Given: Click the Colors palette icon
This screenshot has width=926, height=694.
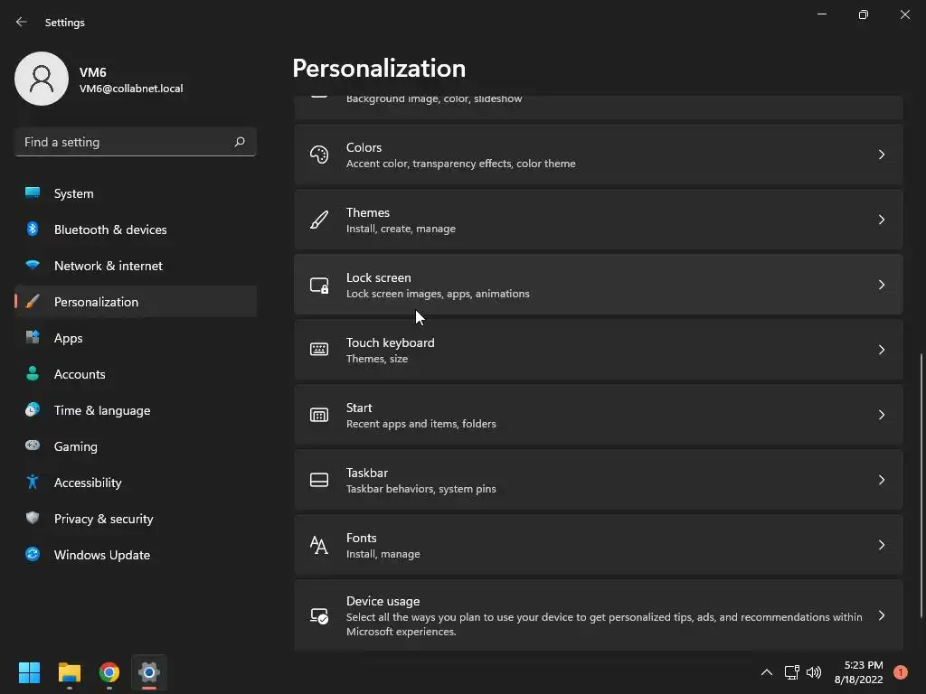Looking at the screenshot, I should coord(319,155).
